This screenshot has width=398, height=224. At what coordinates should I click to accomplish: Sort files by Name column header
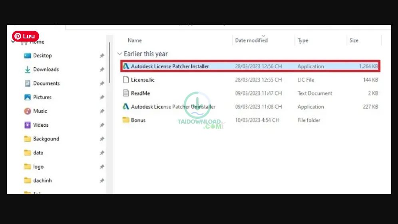coord(135,40)
